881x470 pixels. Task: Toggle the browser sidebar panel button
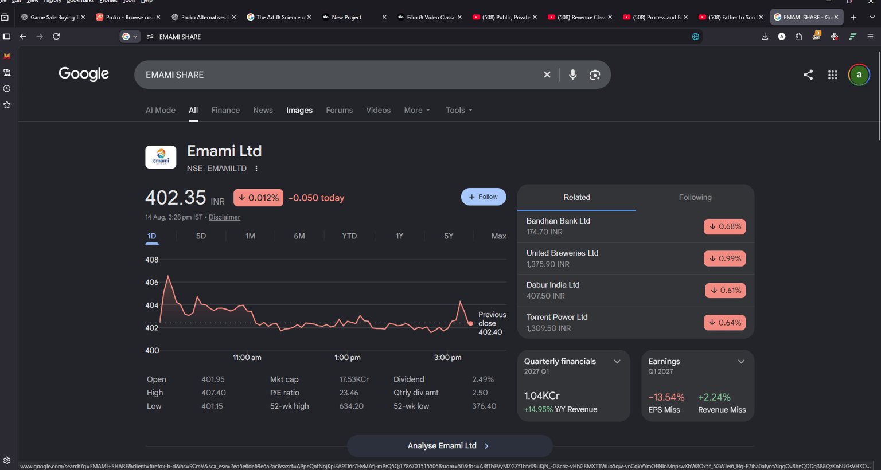pyautogui.click(x=7, y=37)
